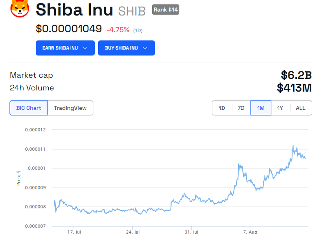The height and width of the screenshot is (234, 331).
Task: Select the ALL time range
Action: tap(301, 108)
